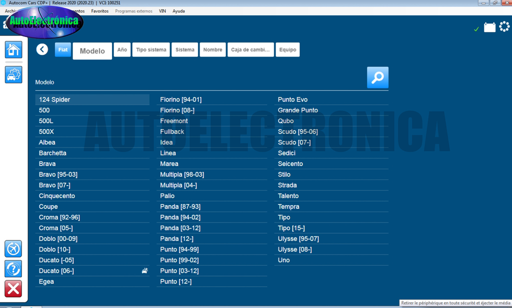Choose Grande Punto
Image resolution: width=512 pixels, height=308 pixels.
(x=331, y=110)
